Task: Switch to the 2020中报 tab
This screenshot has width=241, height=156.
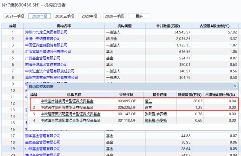Action: pyautogui.click(x=89, y=16)
